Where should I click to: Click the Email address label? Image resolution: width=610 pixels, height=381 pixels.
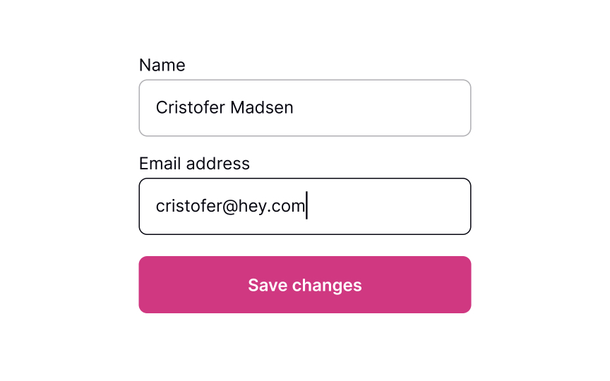[194, 164]
